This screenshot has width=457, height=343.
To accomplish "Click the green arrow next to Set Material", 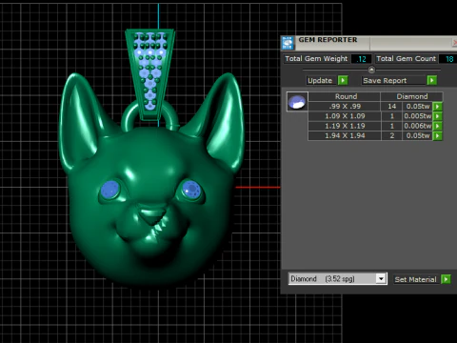I will 446,279.
